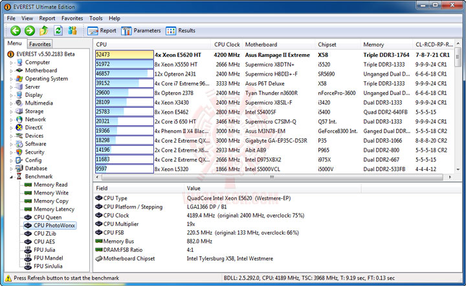Select the Security shield icon
The height and width of the screenshot is (286, 466).
coord(19,152)
